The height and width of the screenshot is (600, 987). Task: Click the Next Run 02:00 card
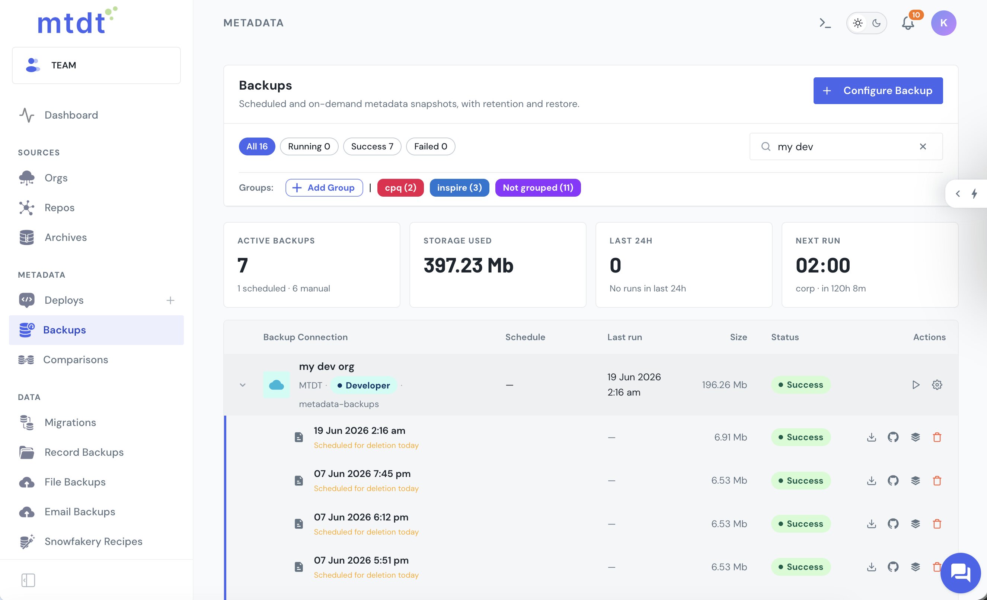[870, 265]
